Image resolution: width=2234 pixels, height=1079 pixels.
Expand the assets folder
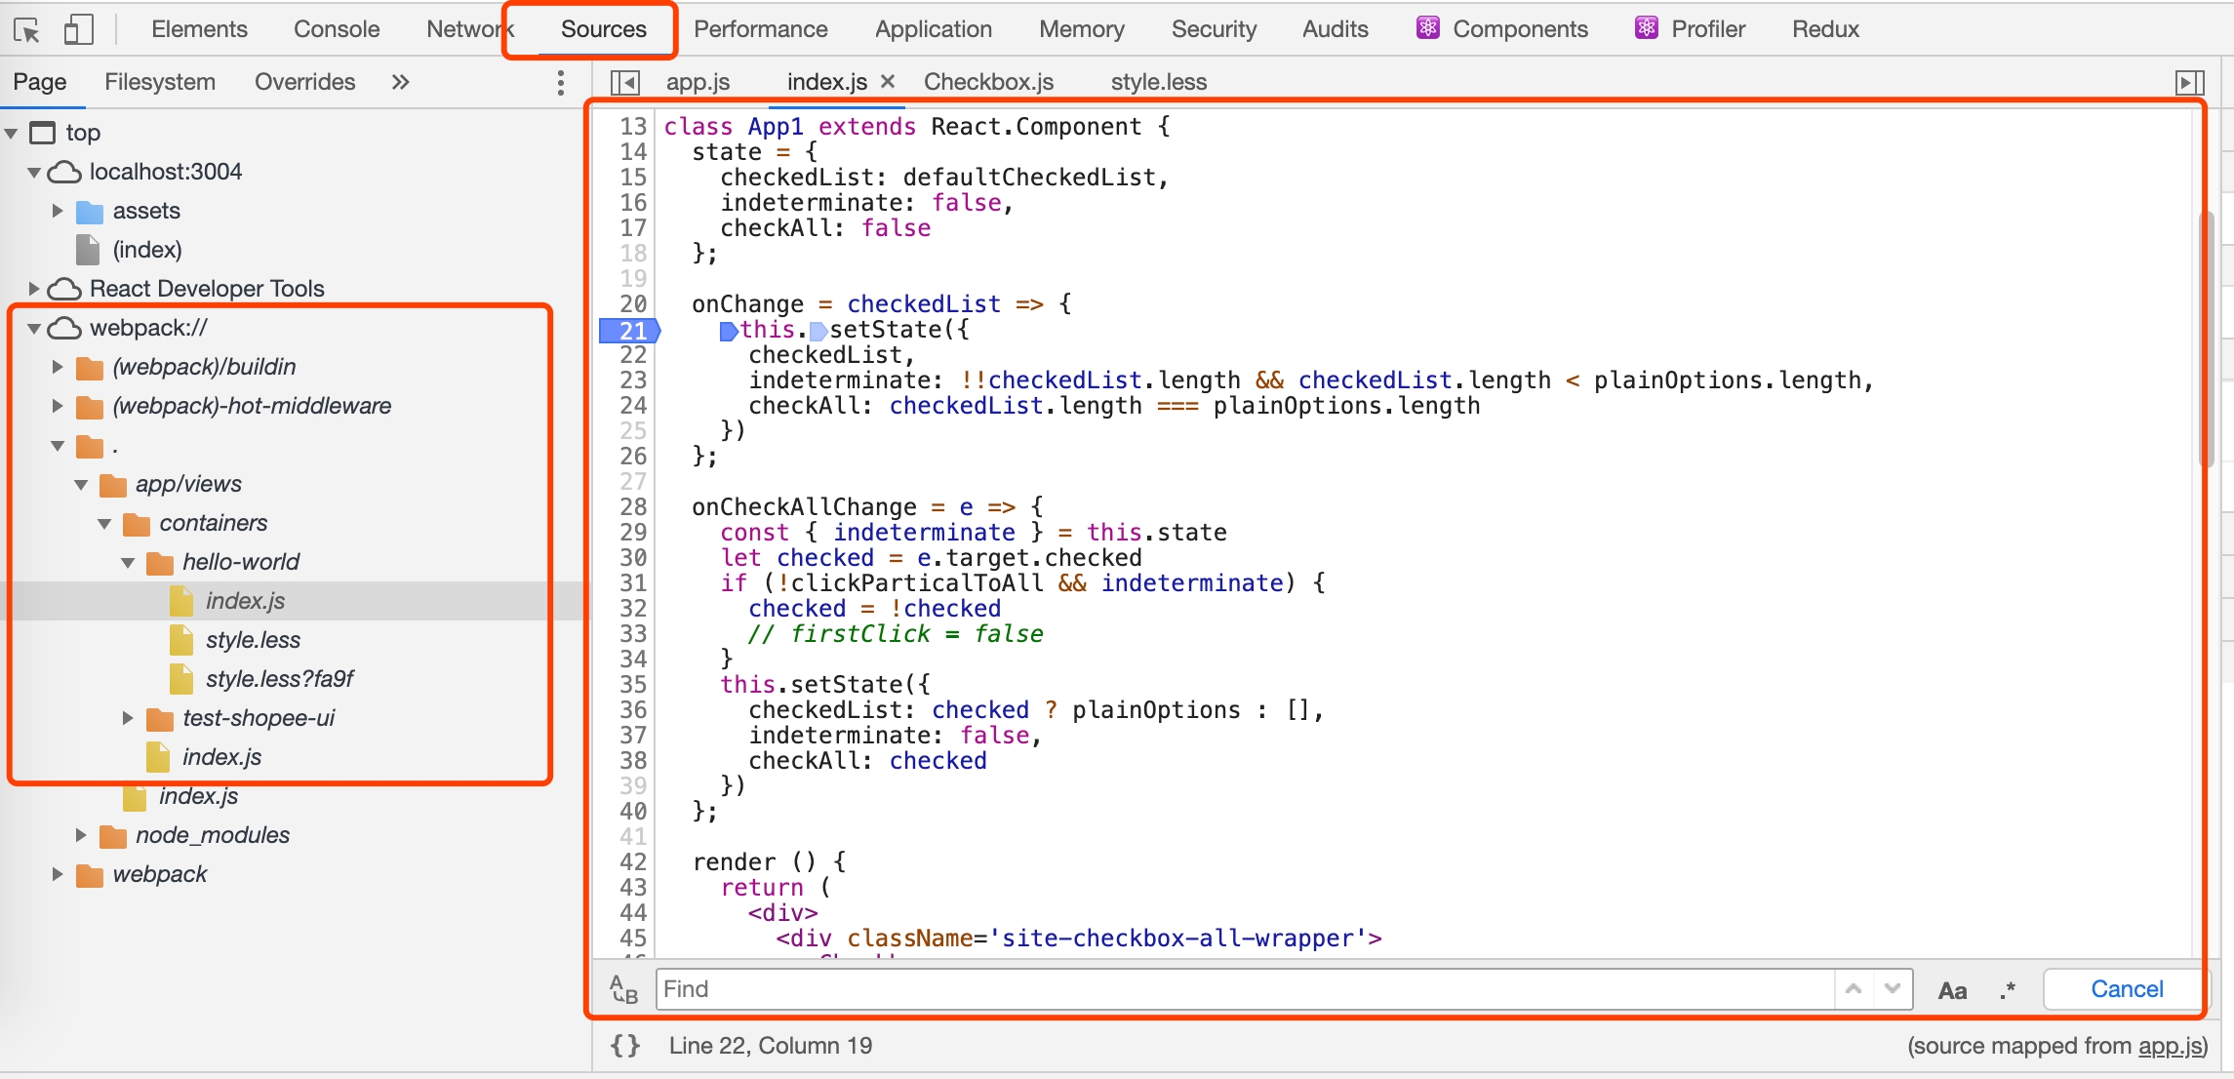[58, 211]
